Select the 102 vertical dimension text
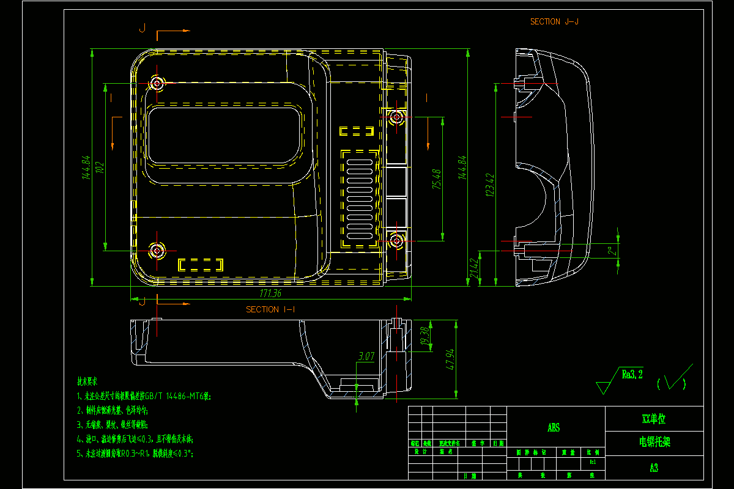This screenshot has height=489, width=734. pos(100,169)
